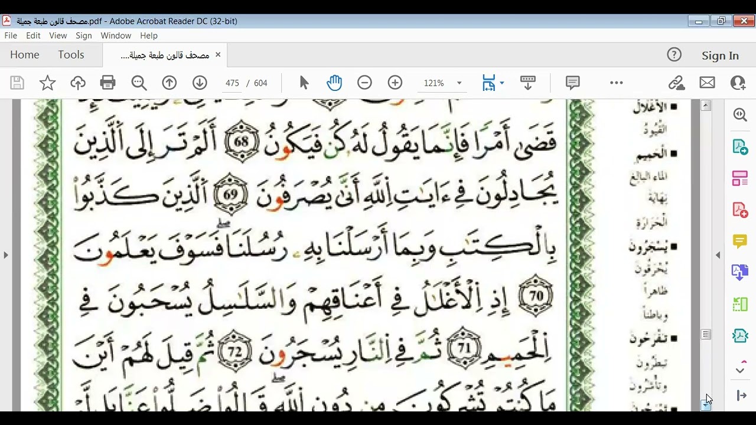Open the Create PDF tool

(740, 210)
